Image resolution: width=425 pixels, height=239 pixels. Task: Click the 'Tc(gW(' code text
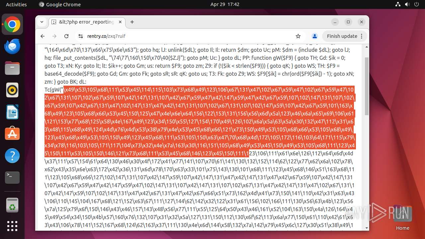(x=54, y=90)
